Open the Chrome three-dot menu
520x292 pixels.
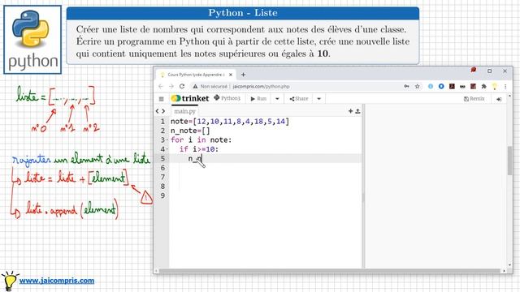505,87
